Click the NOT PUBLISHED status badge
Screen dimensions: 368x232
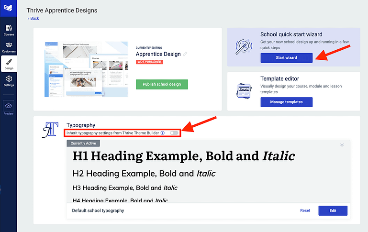[x=149, y=62]
